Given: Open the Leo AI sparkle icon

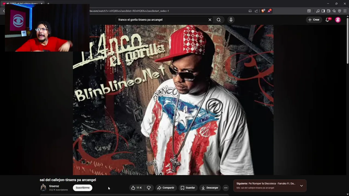Looking at the screenshot, I should (x=334, y=11).
